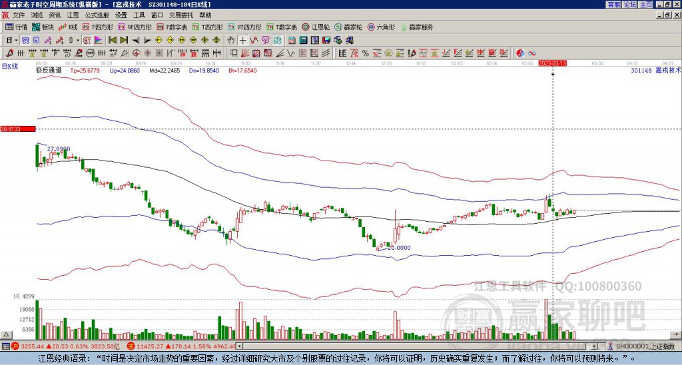Open the 江恩 menu
682x365 pixels.
tap(73, 15)
